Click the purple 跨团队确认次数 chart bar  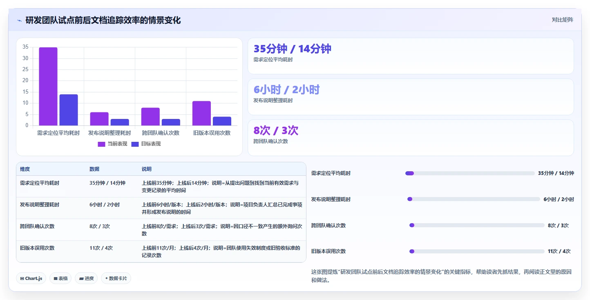point(150,116)
